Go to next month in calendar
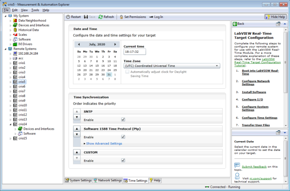Viewport: 290px width, 191px height. [115, 44]
